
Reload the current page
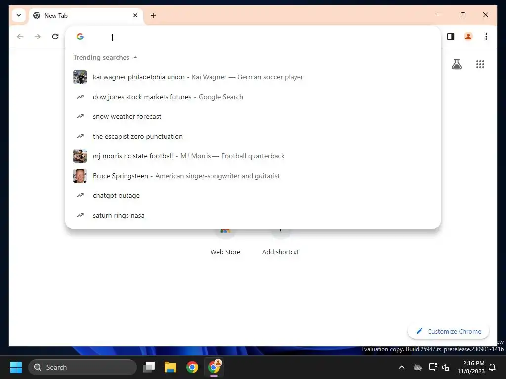(55, 37)
